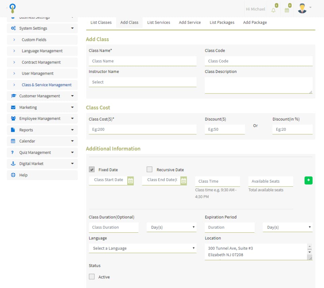
Task: Click the chevron beside User Management
Action: (14, 73)
